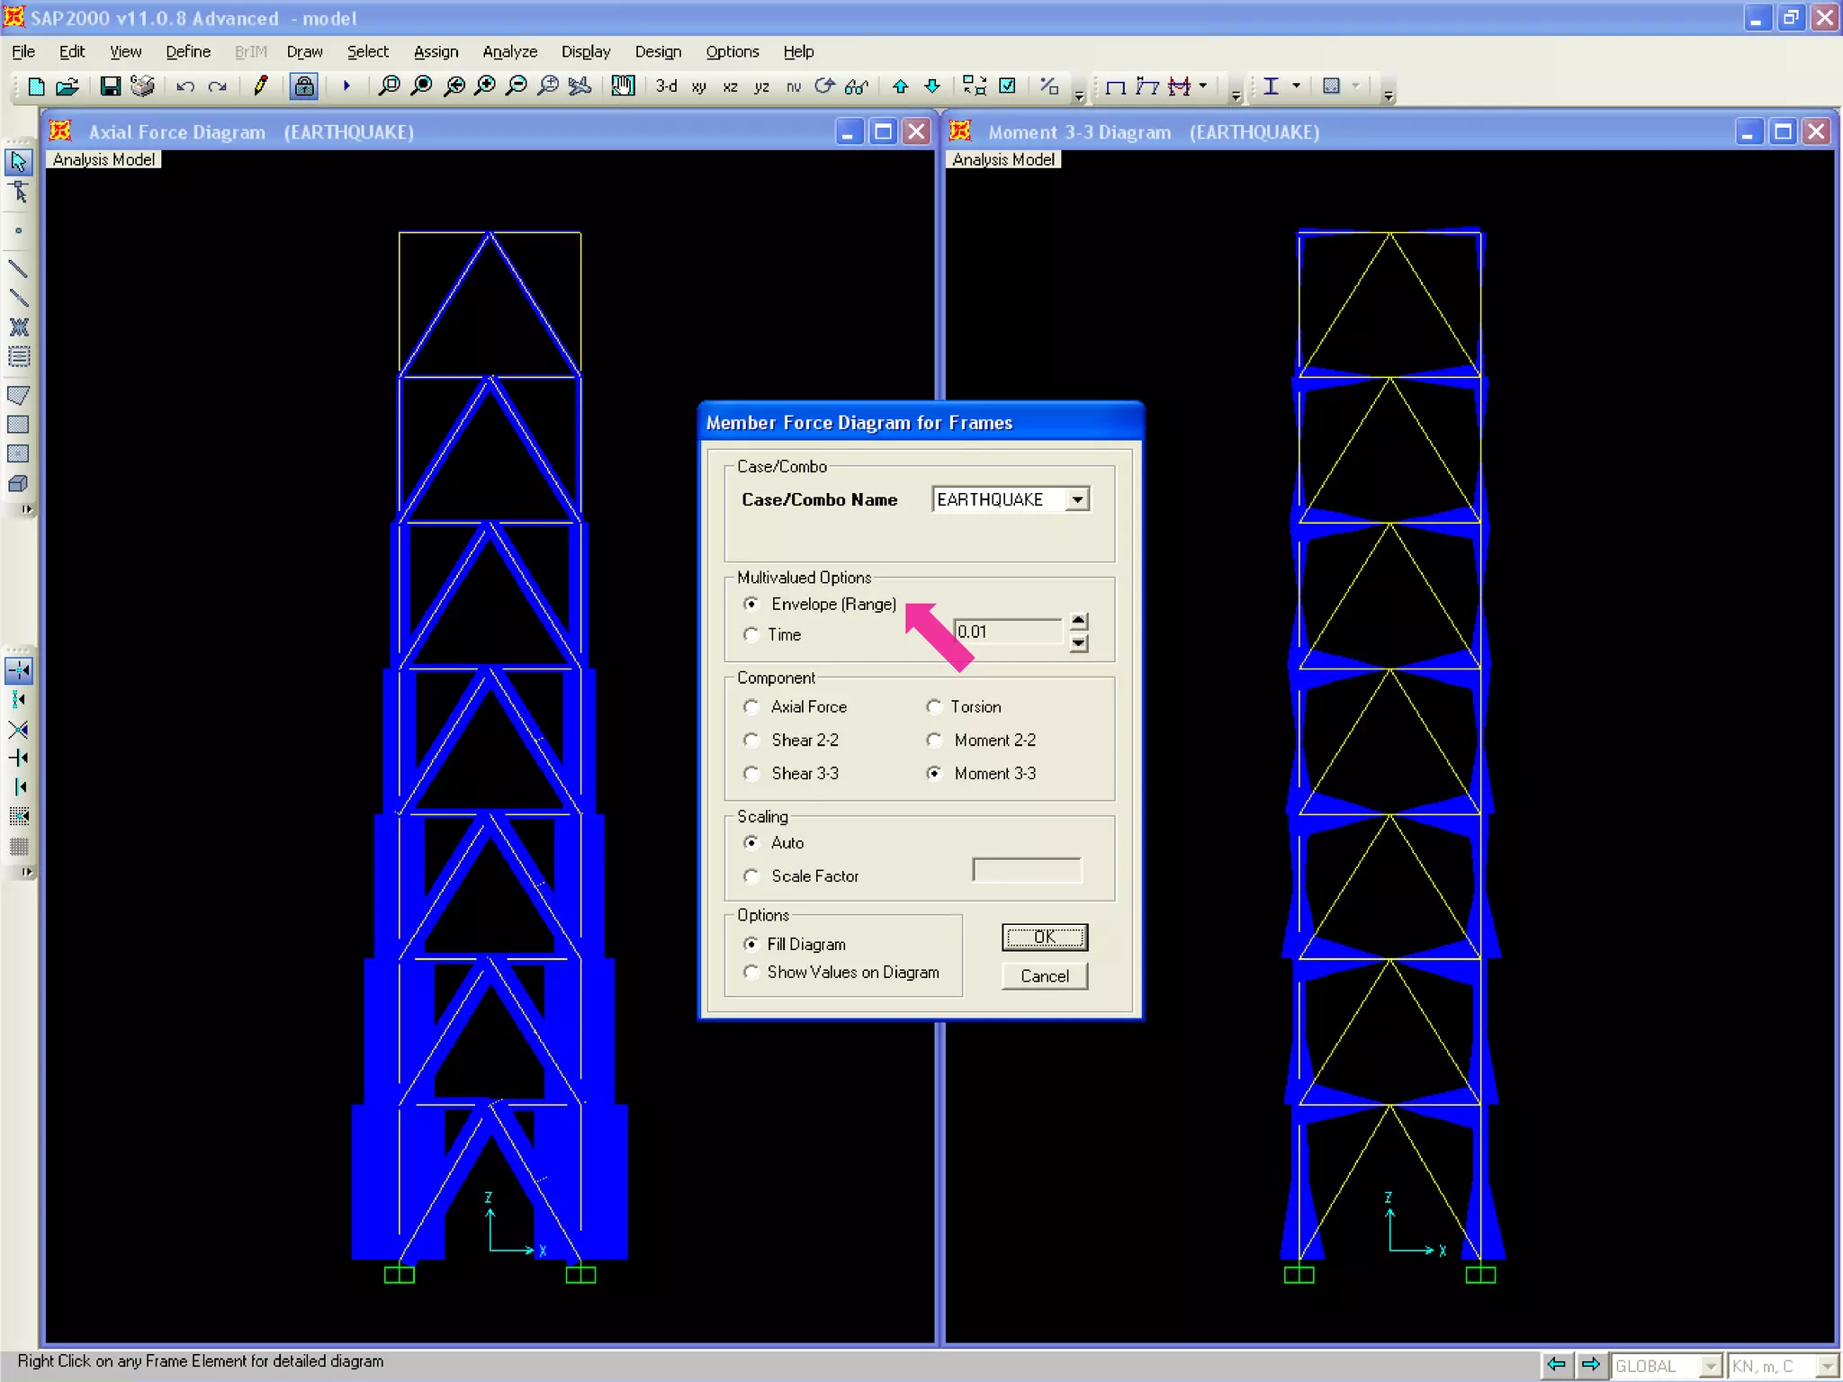Enable Show Values on Diagram option
Screen dimensions: 1843x1382
751,973
